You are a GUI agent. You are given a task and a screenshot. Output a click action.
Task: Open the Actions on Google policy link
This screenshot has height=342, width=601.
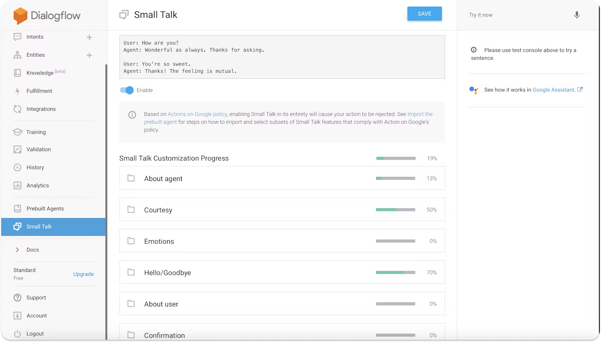pyautogui.click(x=197, y=114)
